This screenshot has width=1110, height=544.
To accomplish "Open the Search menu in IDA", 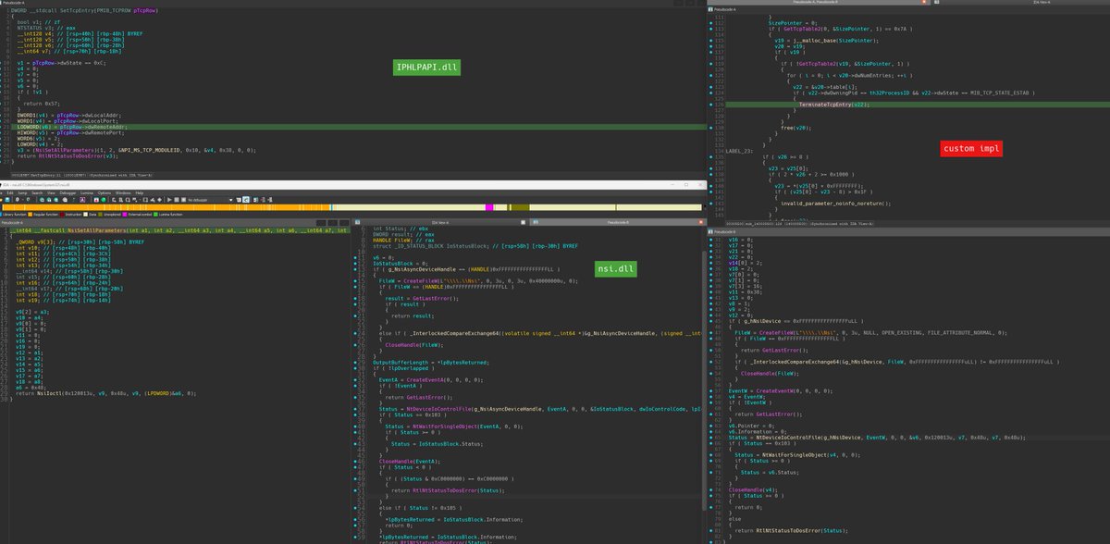I will point(37,192).
